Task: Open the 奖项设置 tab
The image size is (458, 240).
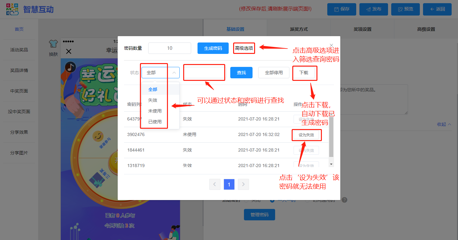Action: (x=362, y=29)
